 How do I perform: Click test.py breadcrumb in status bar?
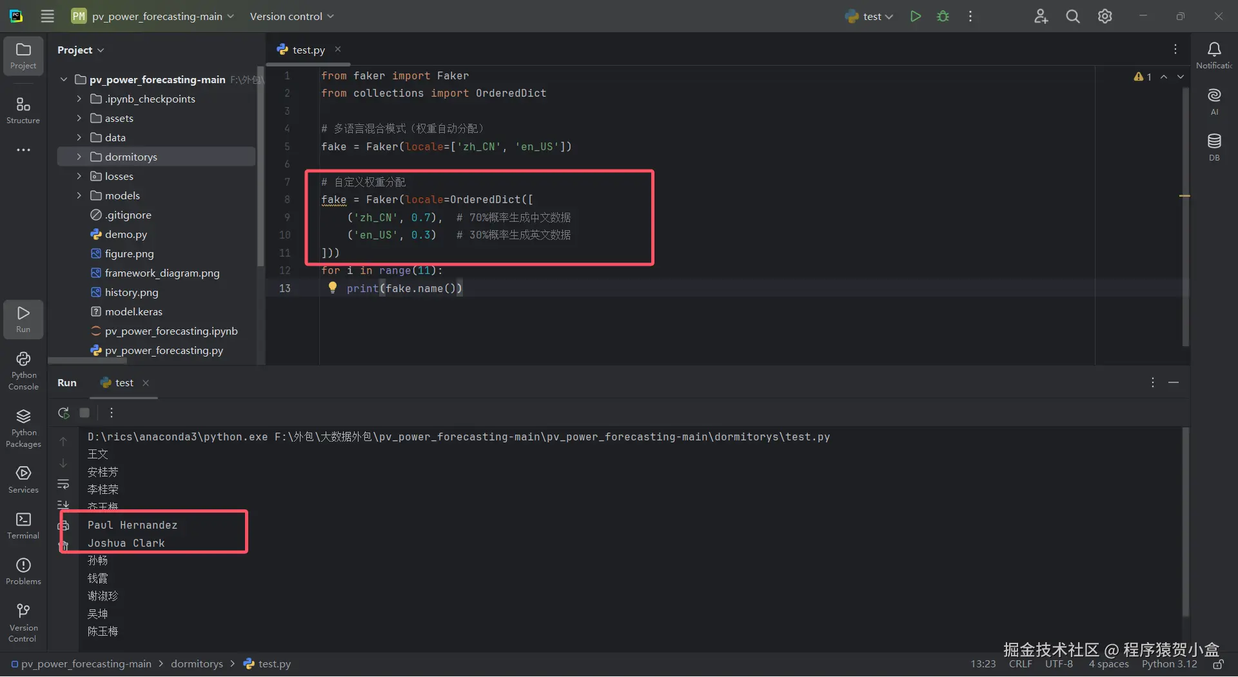click(x=267, y=664)
